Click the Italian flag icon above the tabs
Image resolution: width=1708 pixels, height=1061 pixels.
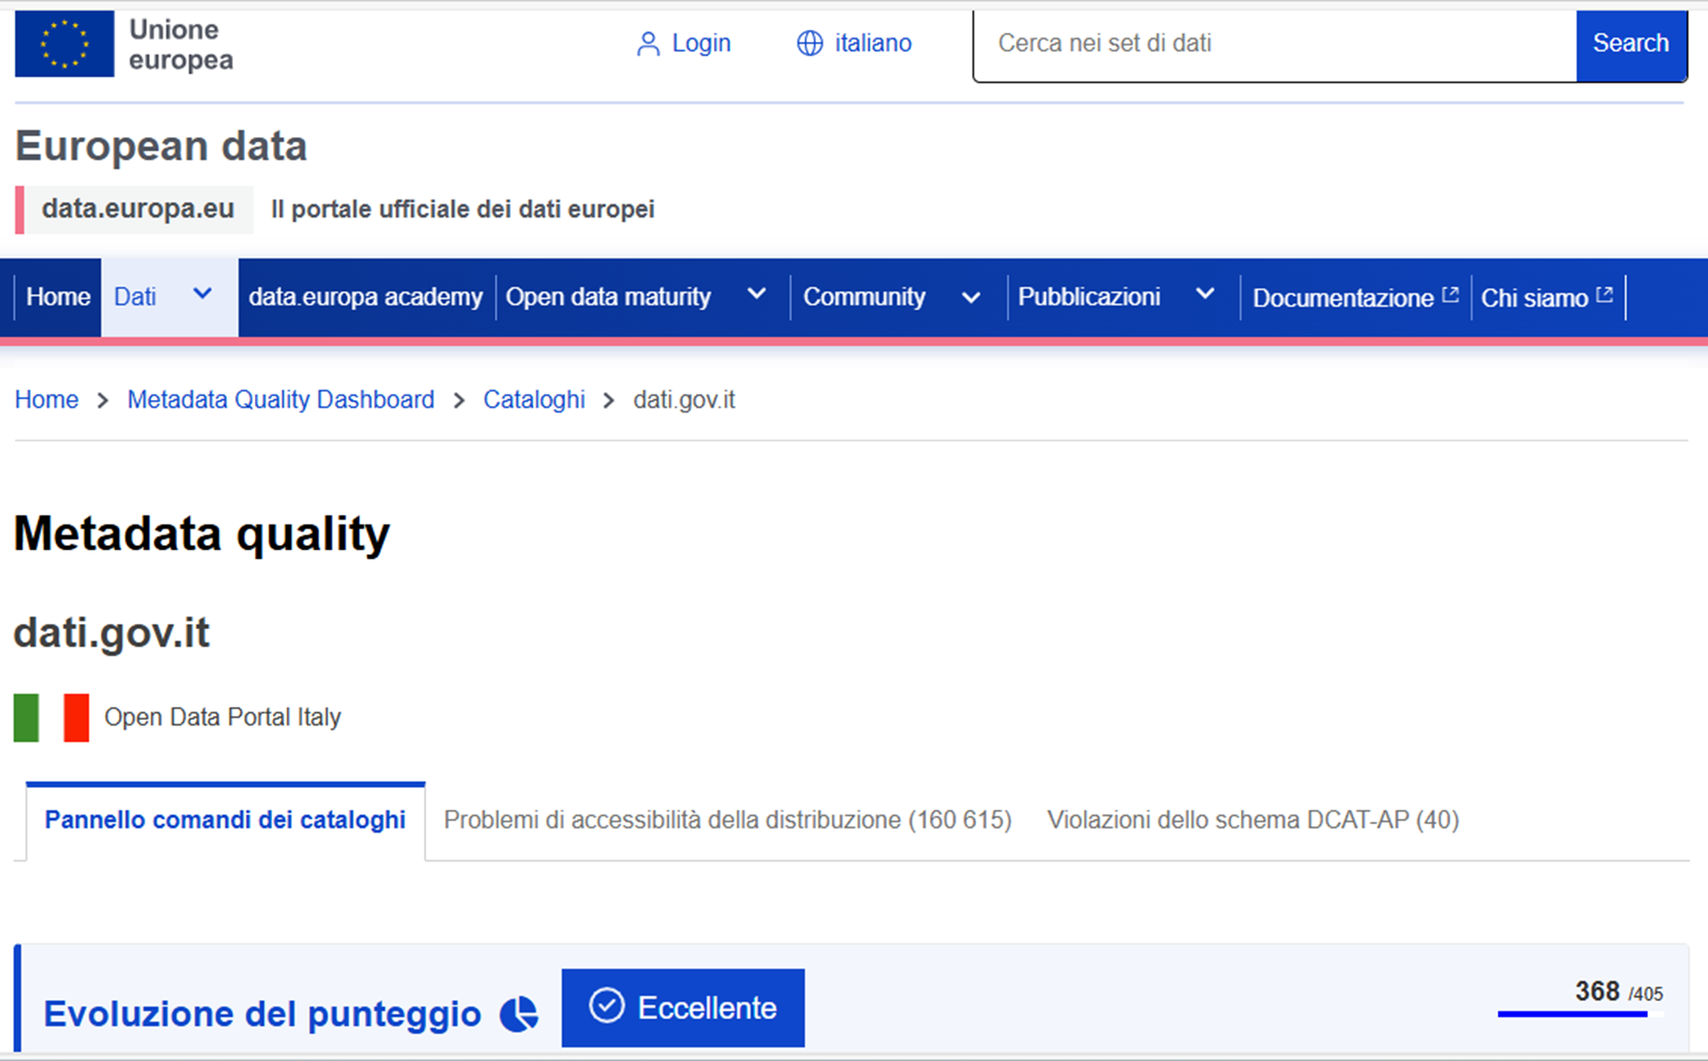tap(52, 716)
